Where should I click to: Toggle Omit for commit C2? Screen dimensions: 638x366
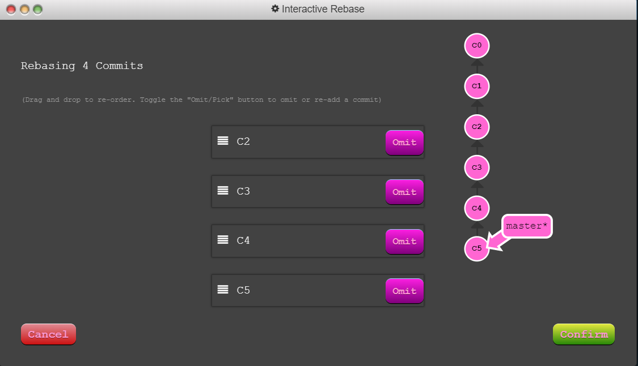click(x=404, y=143)
